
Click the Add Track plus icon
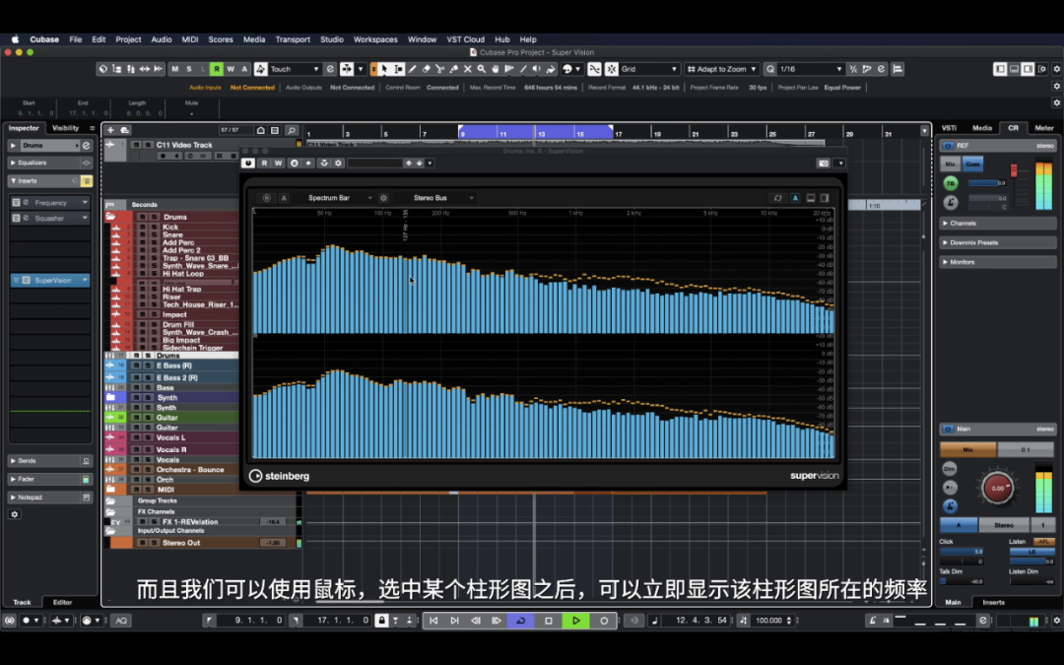pos(110,130)
